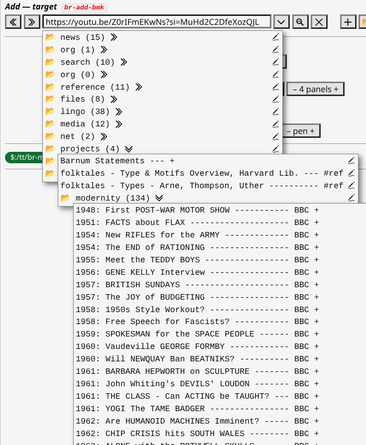The height and width of the screenshot is (445, 366).
Task: Open the URL field dropdown arrow
Action: (x=281, y=22)
